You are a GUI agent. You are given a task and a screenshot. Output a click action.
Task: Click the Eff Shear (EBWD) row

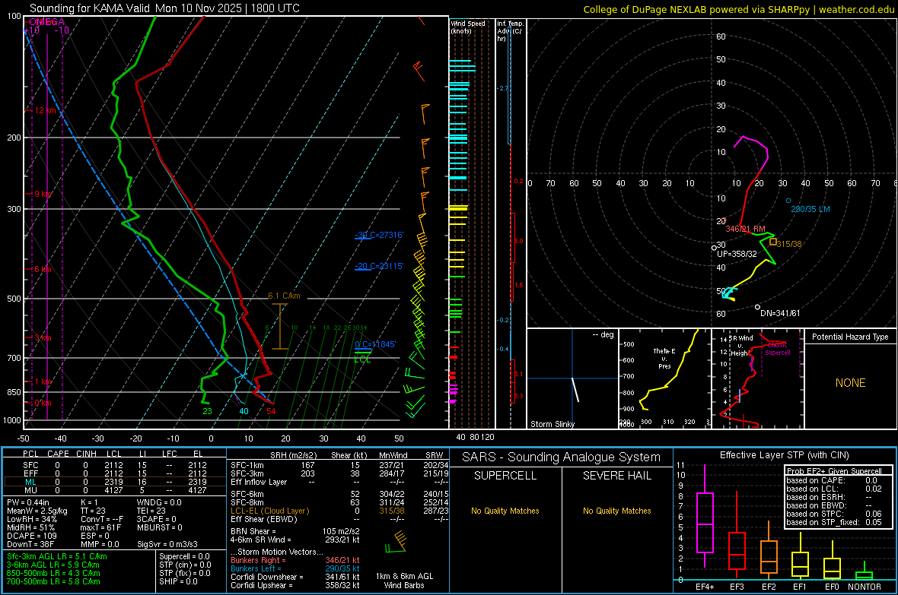coord(339,520)
